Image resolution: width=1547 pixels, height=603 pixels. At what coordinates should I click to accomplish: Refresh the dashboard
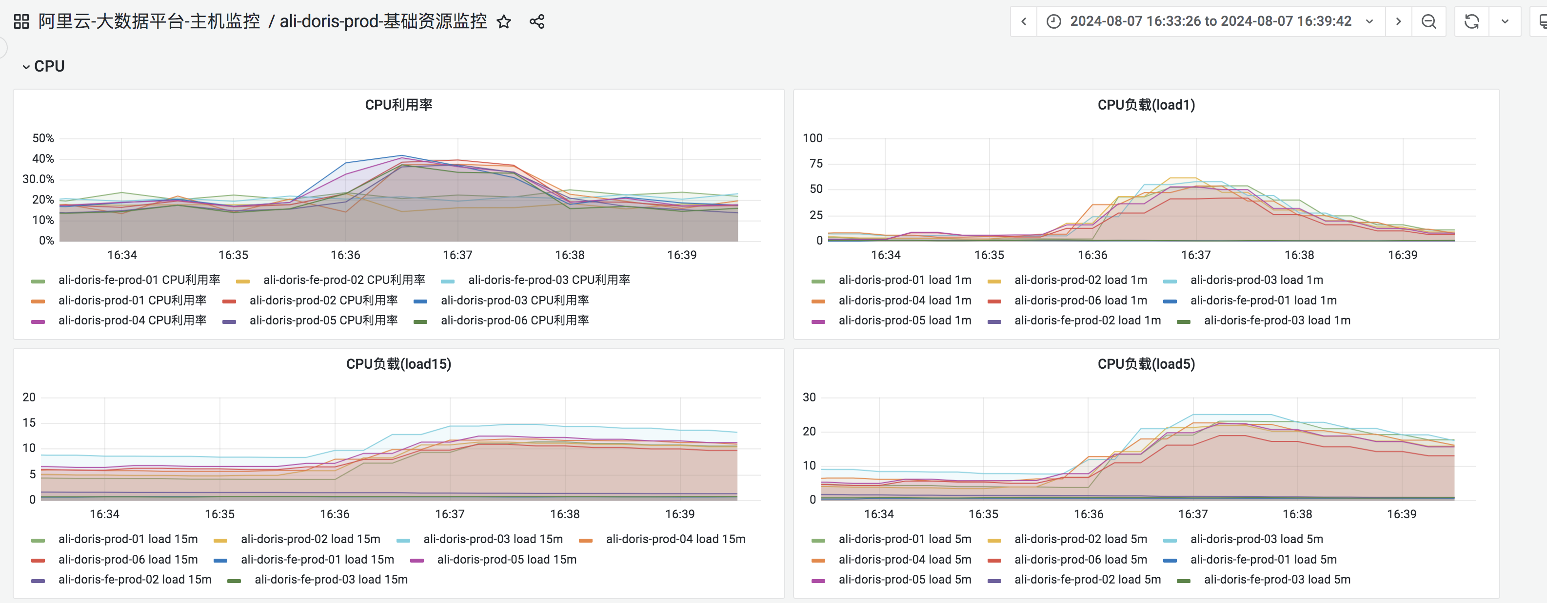1471,21
